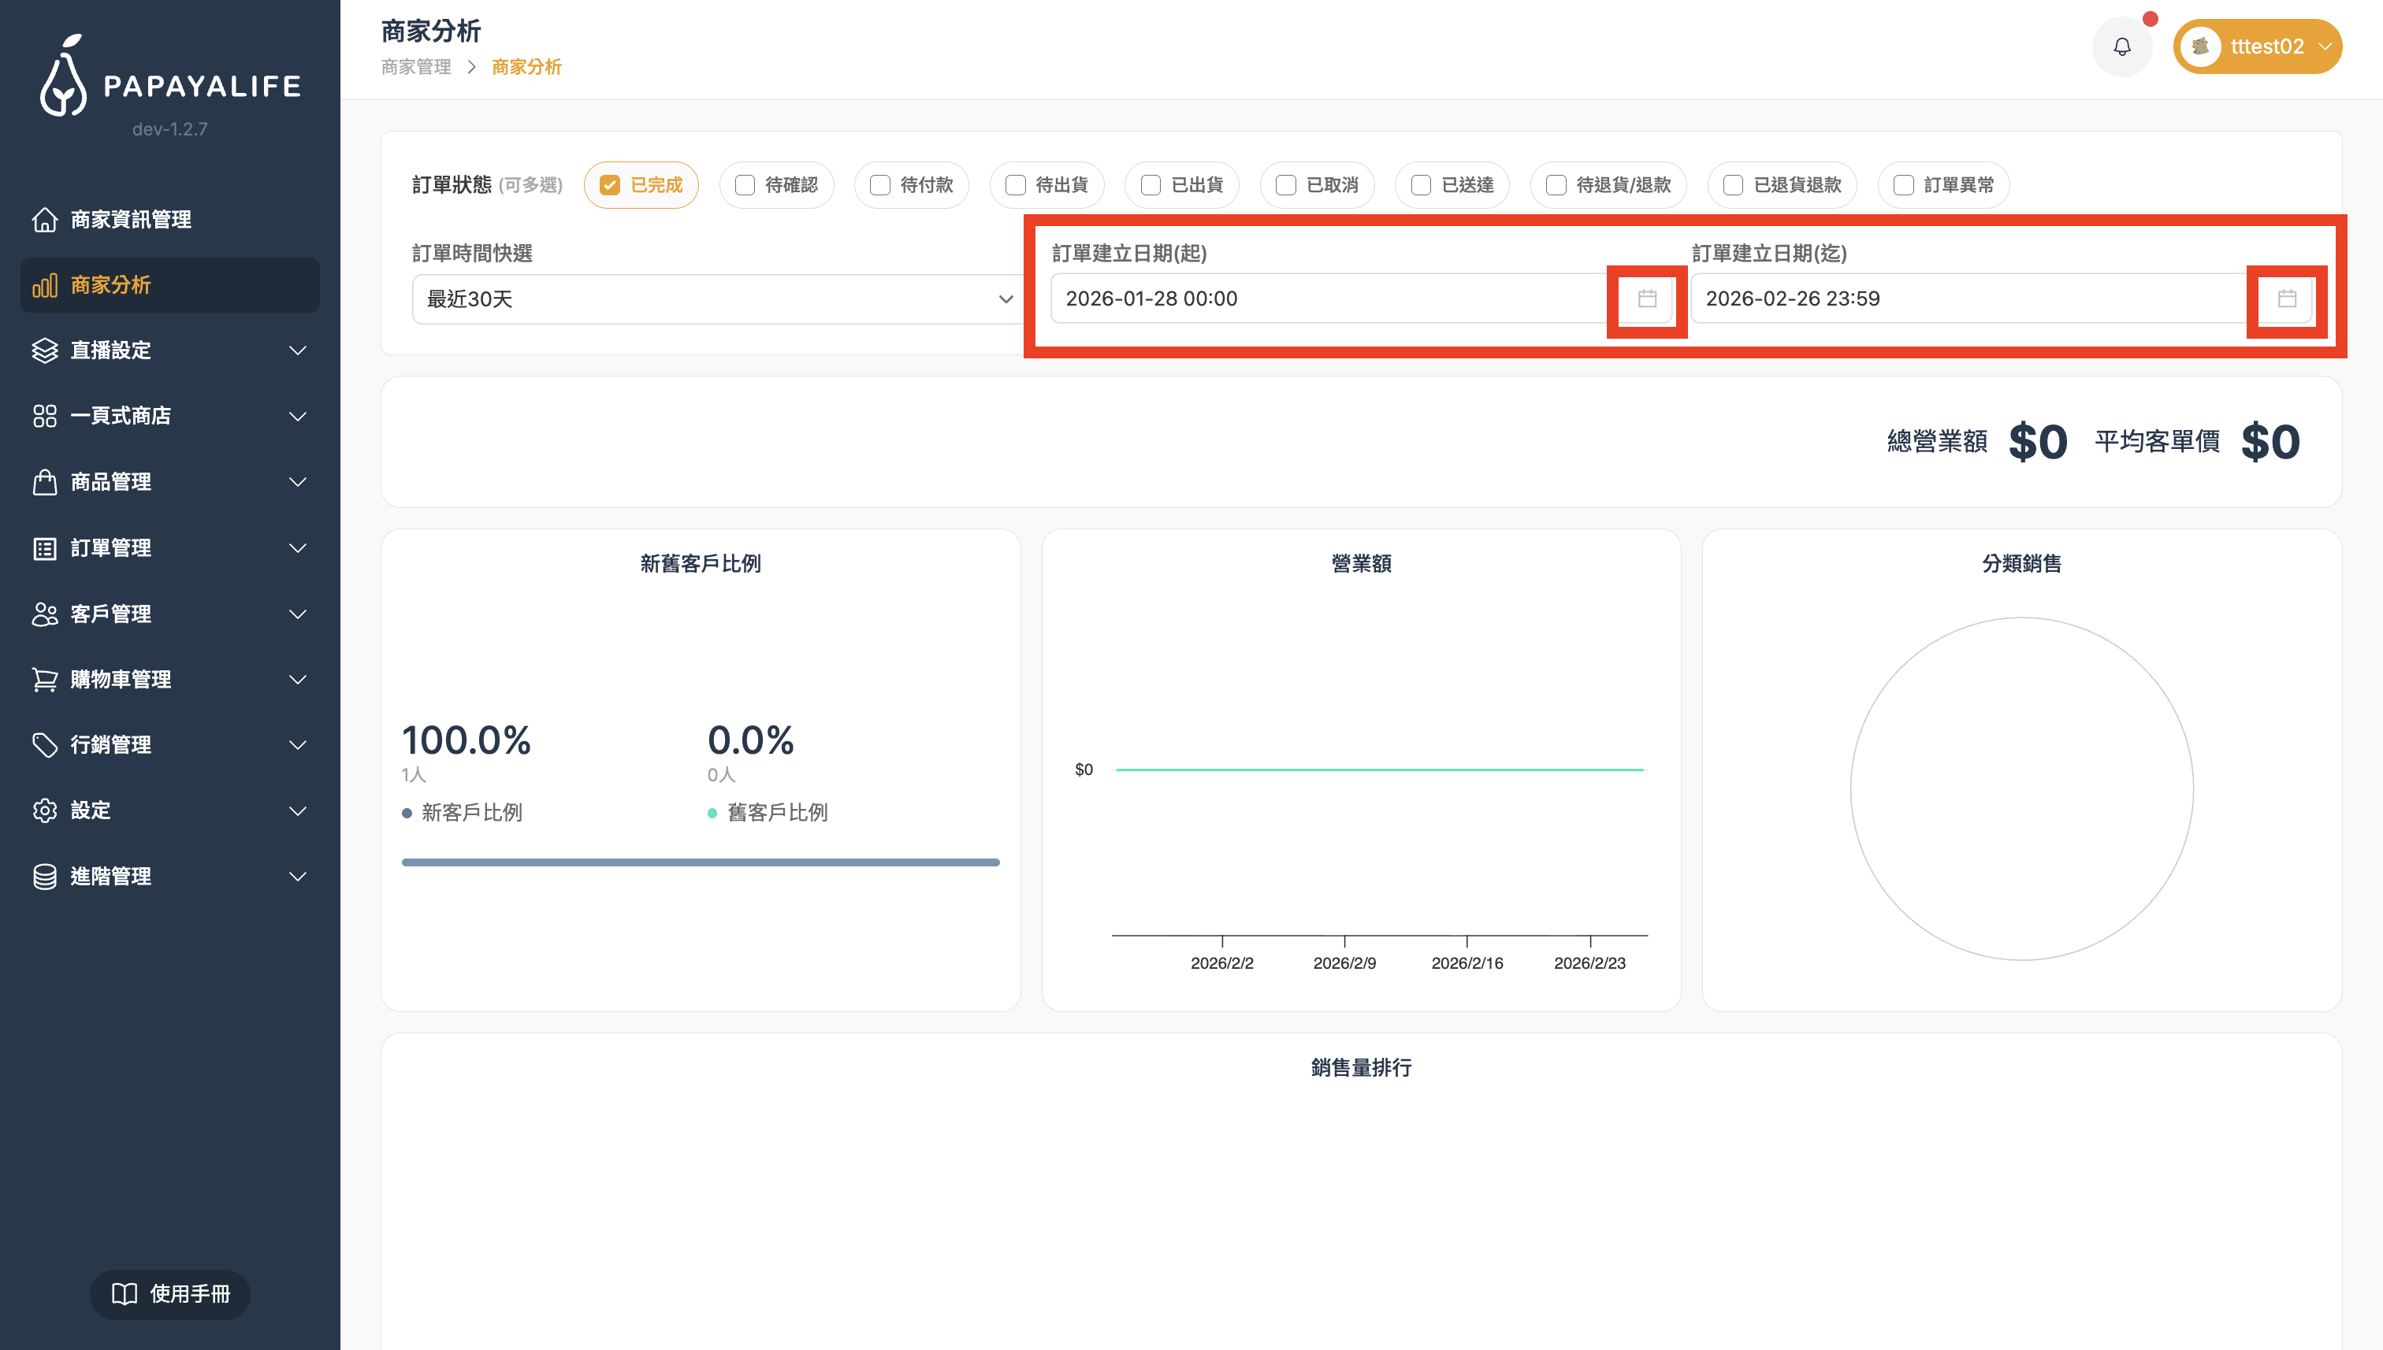
Task: Open the 使用手冊 manual button
Action: point(169,1293)
